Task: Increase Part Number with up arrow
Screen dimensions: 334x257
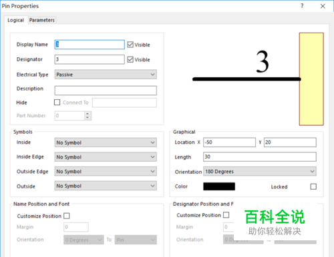Action: [x=88, y=113]
